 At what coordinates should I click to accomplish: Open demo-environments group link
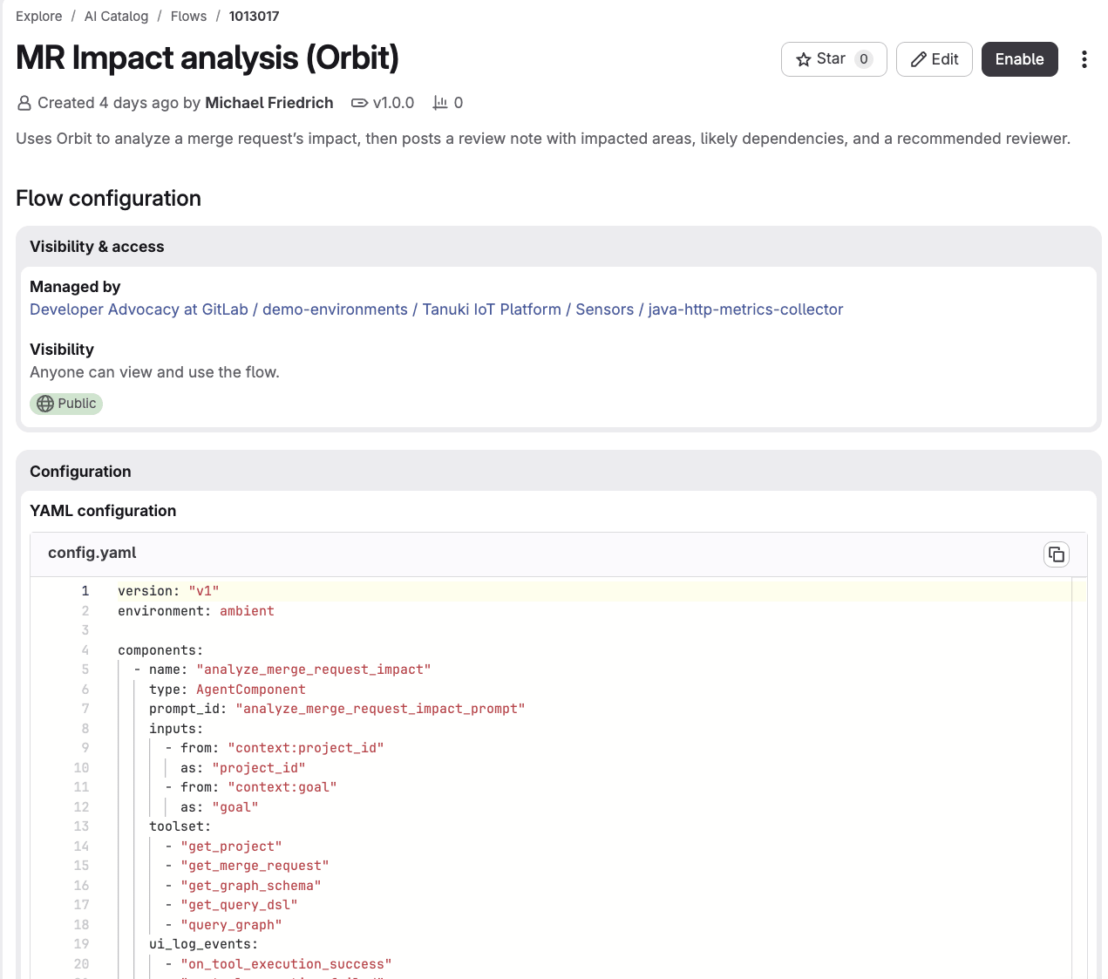click(x=335, y=309)
